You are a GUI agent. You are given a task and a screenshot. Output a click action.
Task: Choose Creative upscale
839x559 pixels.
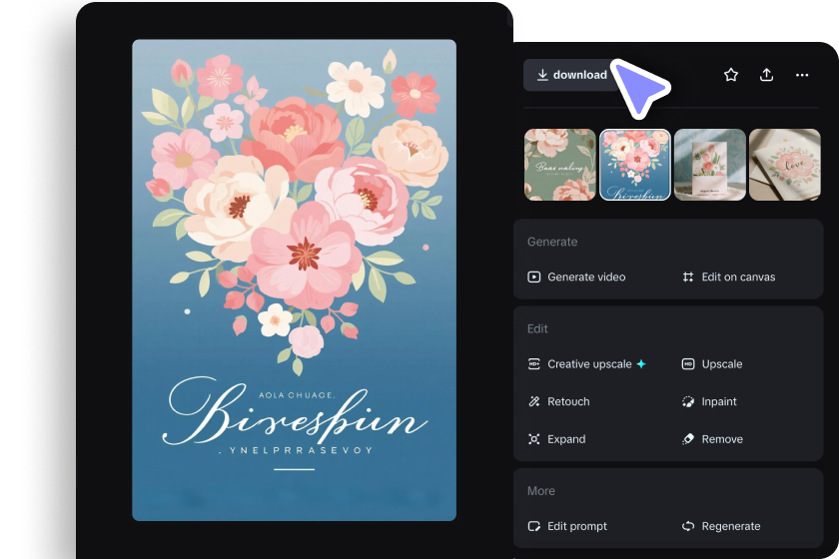pos(587,364)
